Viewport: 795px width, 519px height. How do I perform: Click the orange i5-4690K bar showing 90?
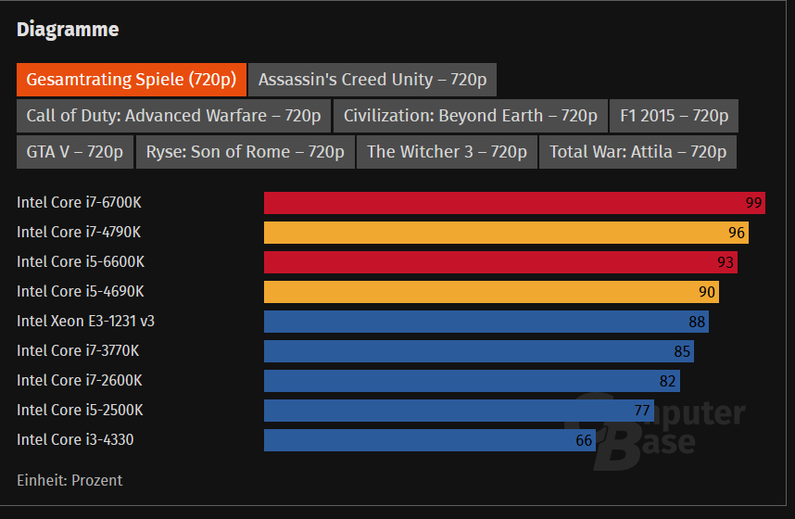[491, 292]
